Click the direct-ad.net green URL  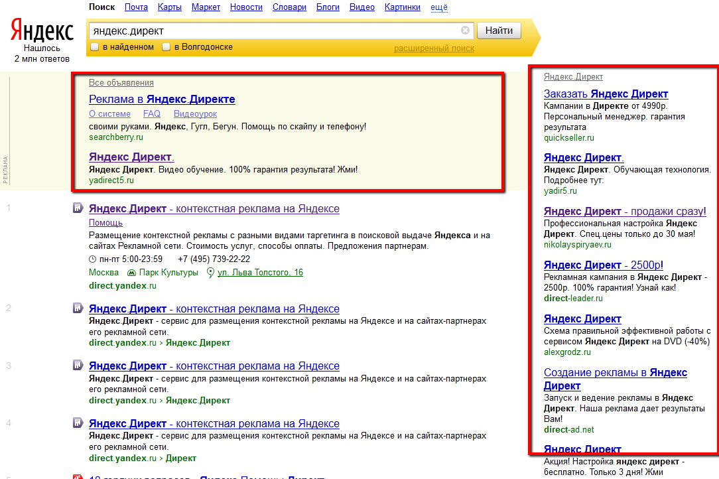click(x=568, y=429)
